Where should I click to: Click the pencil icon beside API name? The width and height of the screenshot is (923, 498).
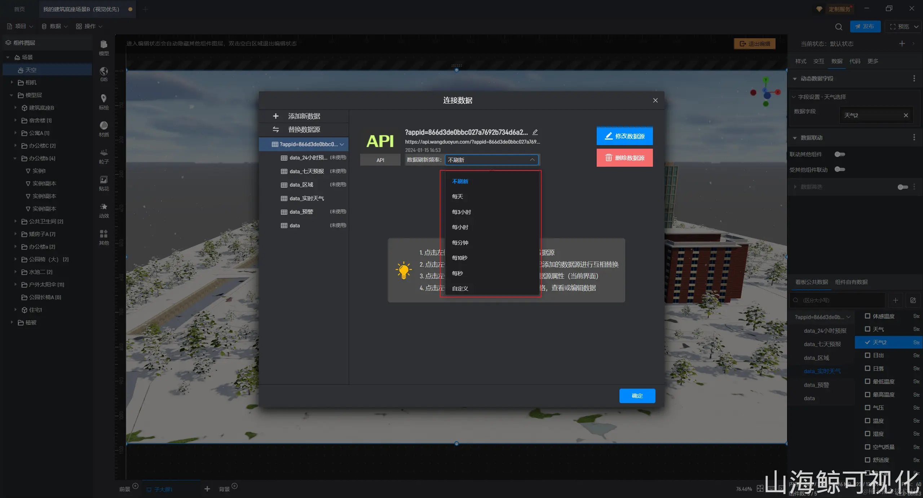(535, 132)
